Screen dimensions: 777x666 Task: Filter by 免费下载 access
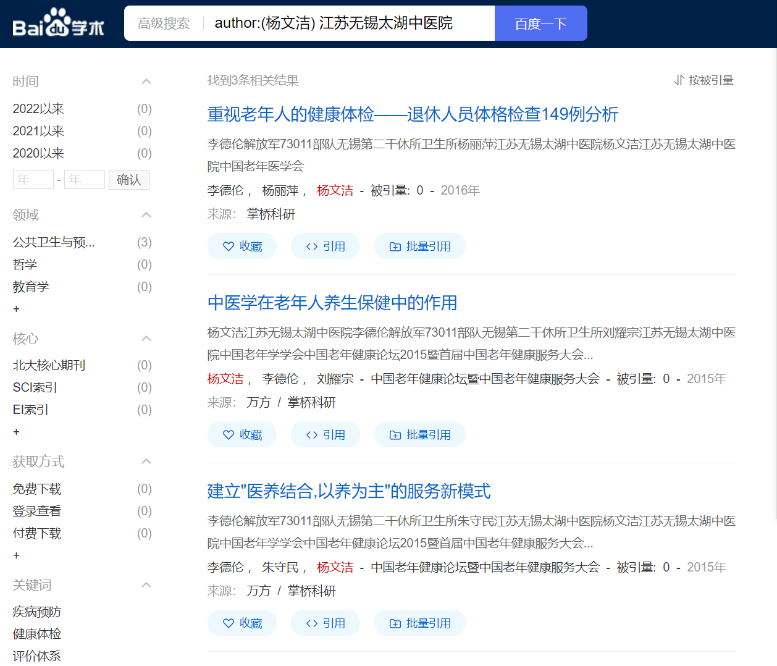(37, 489)
